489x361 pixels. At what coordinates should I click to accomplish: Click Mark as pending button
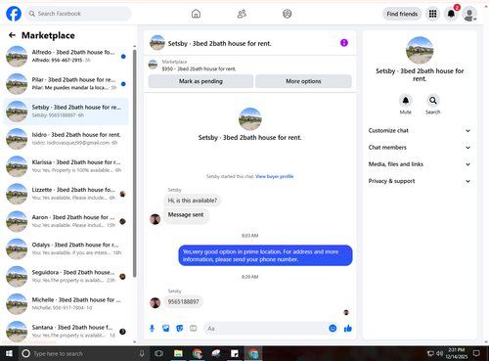(x=200, y=81)
